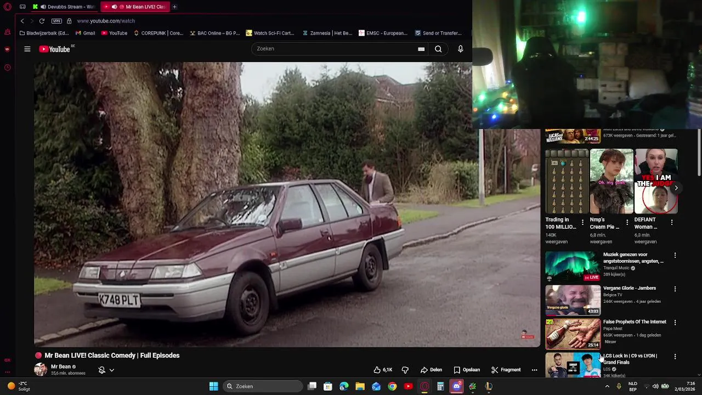
Task: Open the Gmail bookmark
Action: click(85, 33)
